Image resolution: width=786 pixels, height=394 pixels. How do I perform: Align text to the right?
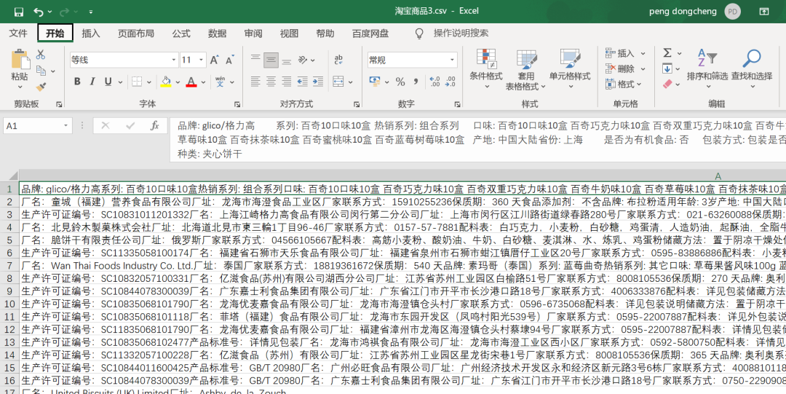pos(287,82)
